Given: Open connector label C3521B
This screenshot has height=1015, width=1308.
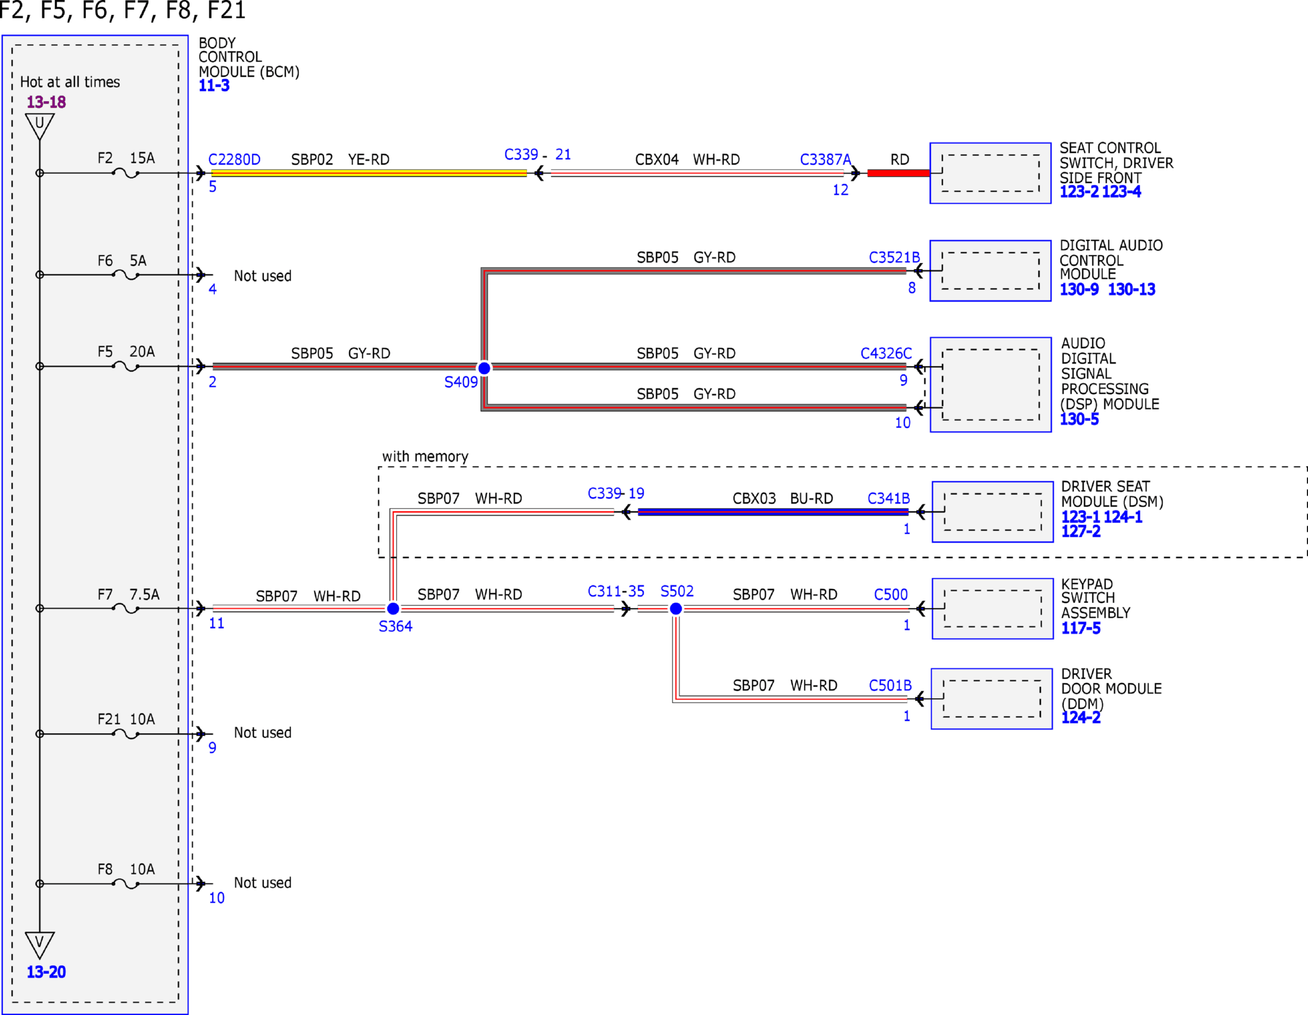Looking at the screenshot, I should 894,257.
